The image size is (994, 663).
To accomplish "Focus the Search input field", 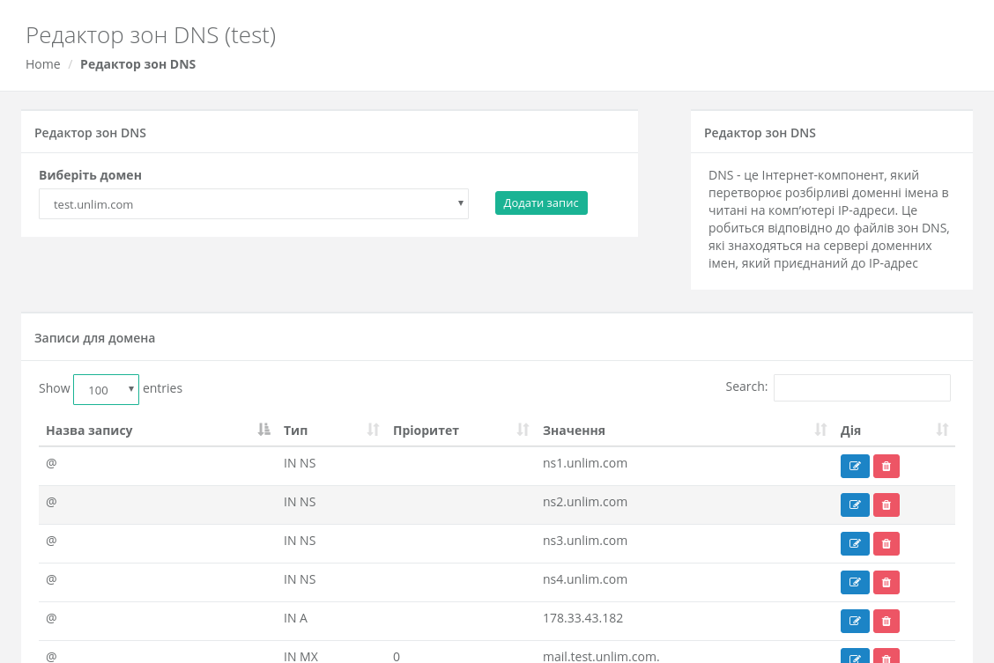I will 861,387.
